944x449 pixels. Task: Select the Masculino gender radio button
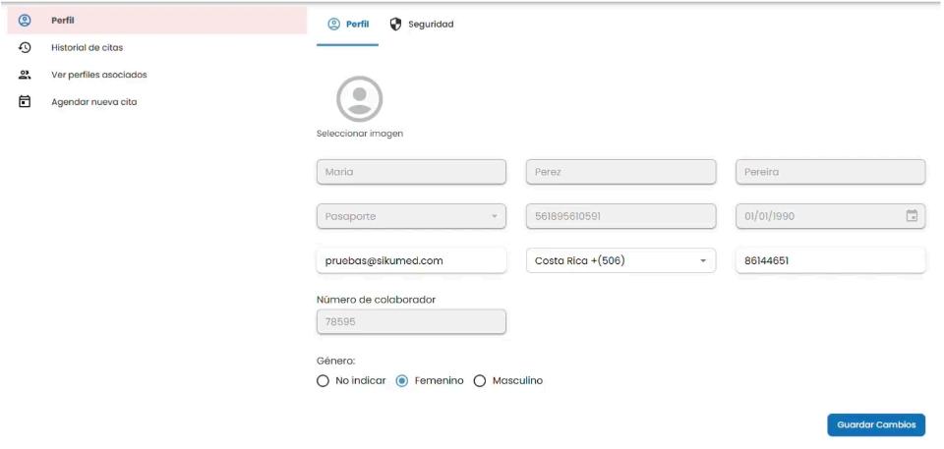click(x=480, y=380)
